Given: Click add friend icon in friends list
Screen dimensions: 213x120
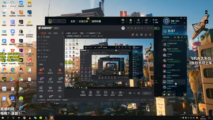Looking at the screenshot, I should [175, 37].
